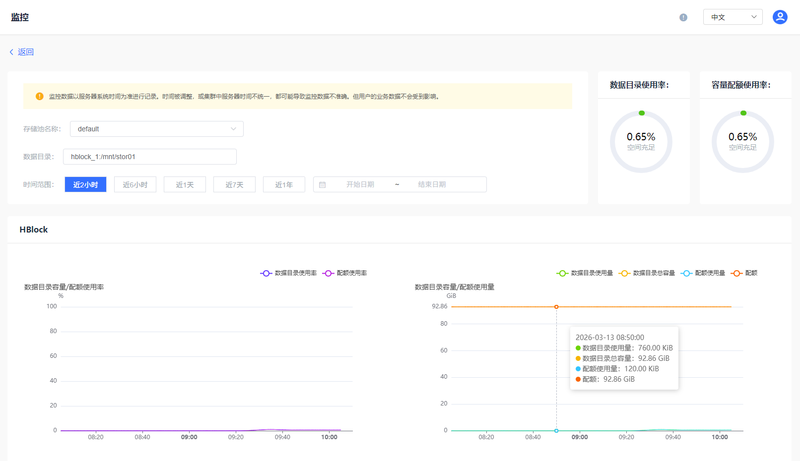Click the alert notification icon in header

(x=683, y=17)
